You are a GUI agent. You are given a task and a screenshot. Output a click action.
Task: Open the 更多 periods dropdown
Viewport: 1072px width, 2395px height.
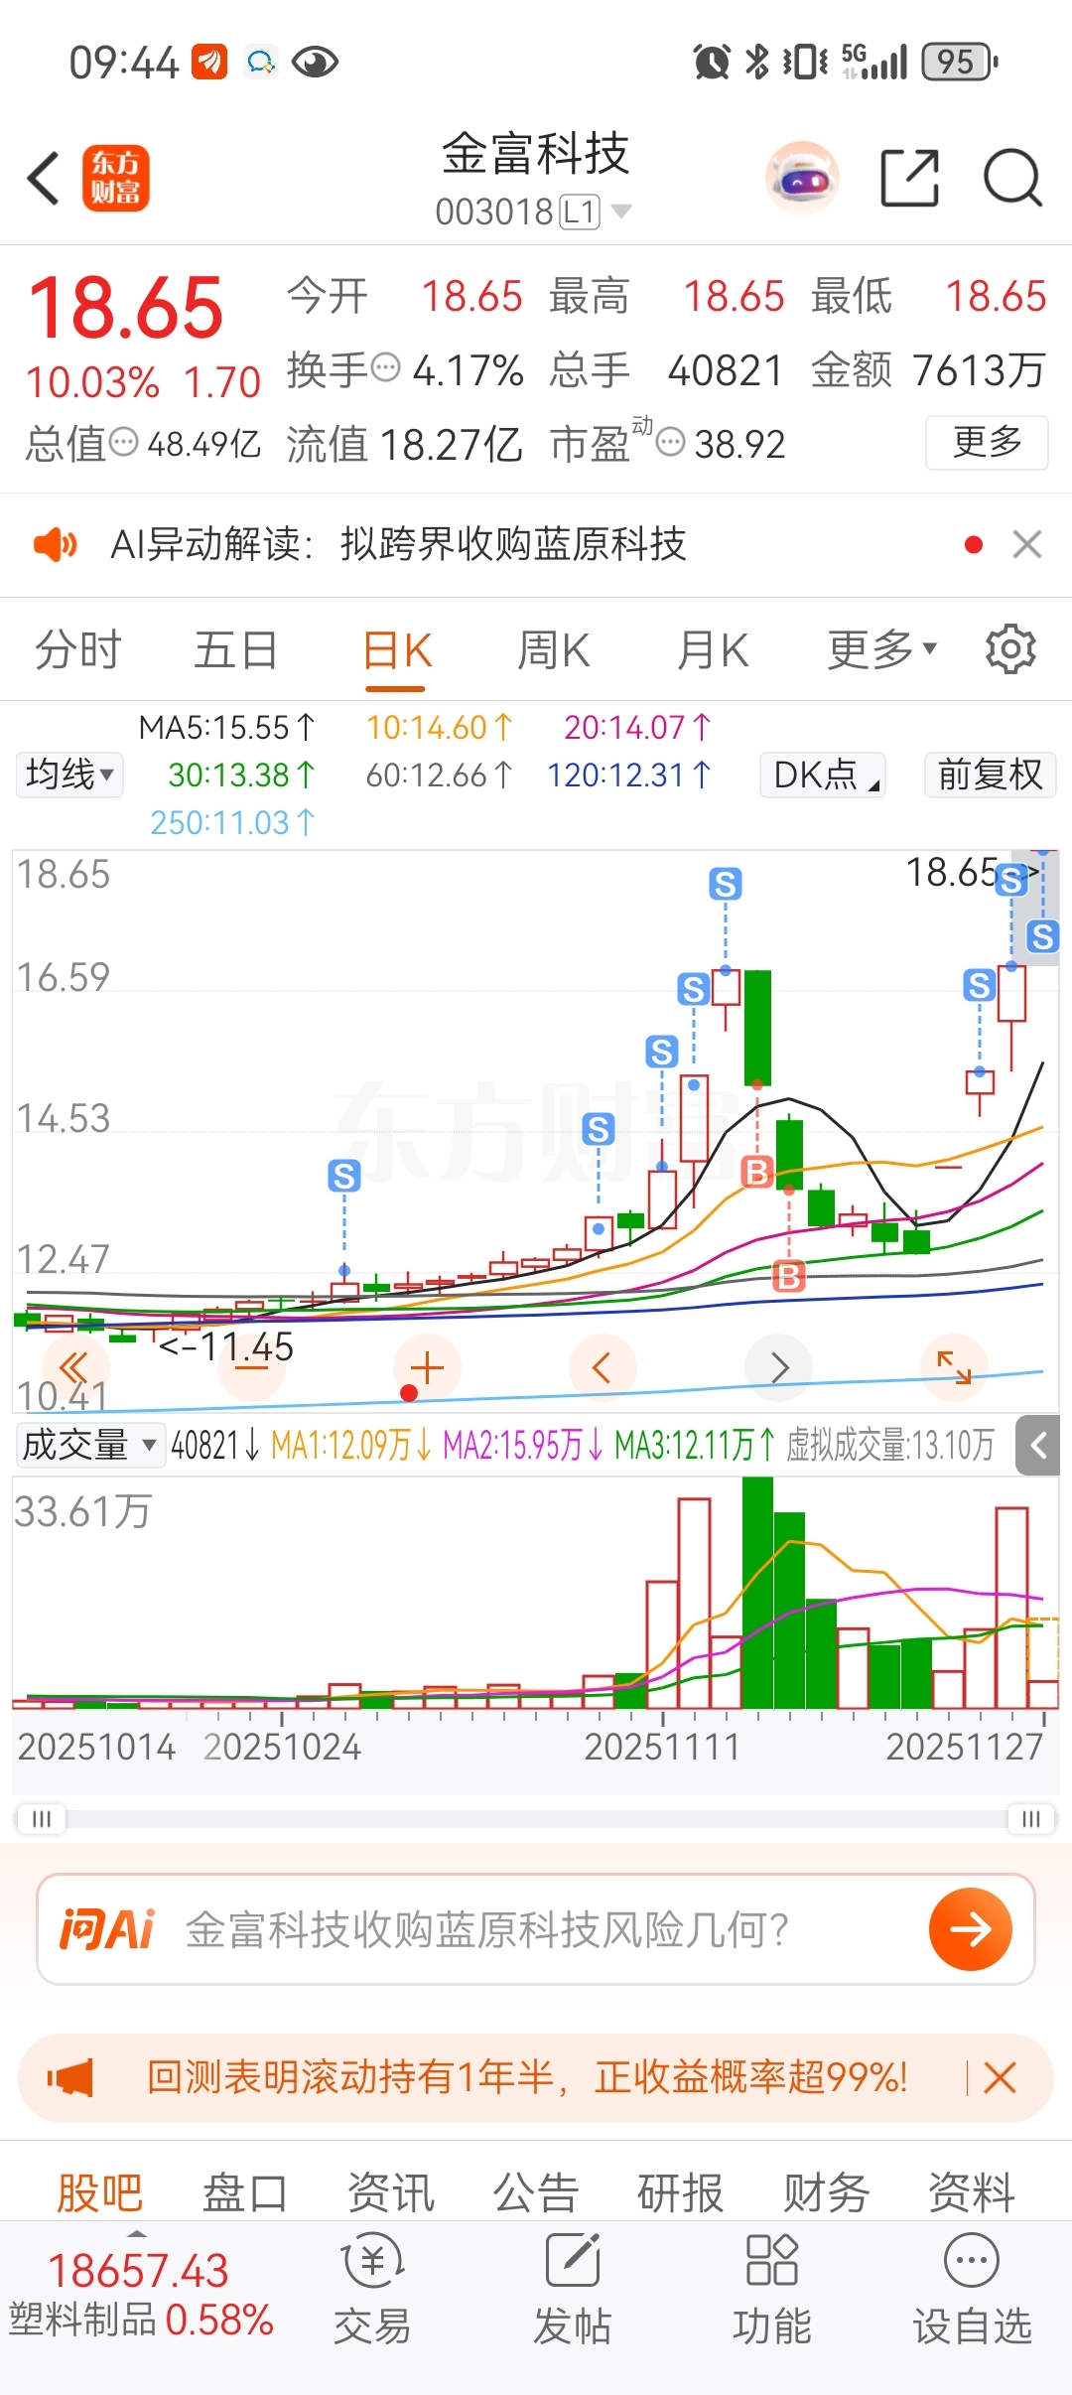[x=882, y=649]
